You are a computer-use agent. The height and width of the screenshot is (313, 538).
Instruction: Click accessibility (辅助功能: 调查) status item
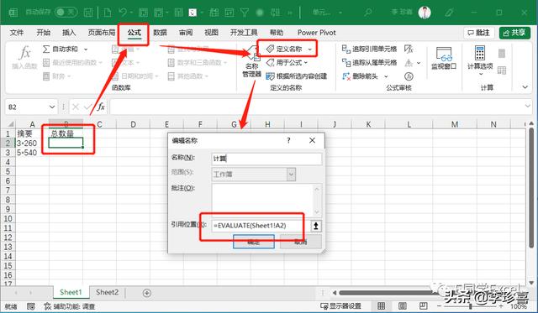pyautogui.click(x=70, y=306)
